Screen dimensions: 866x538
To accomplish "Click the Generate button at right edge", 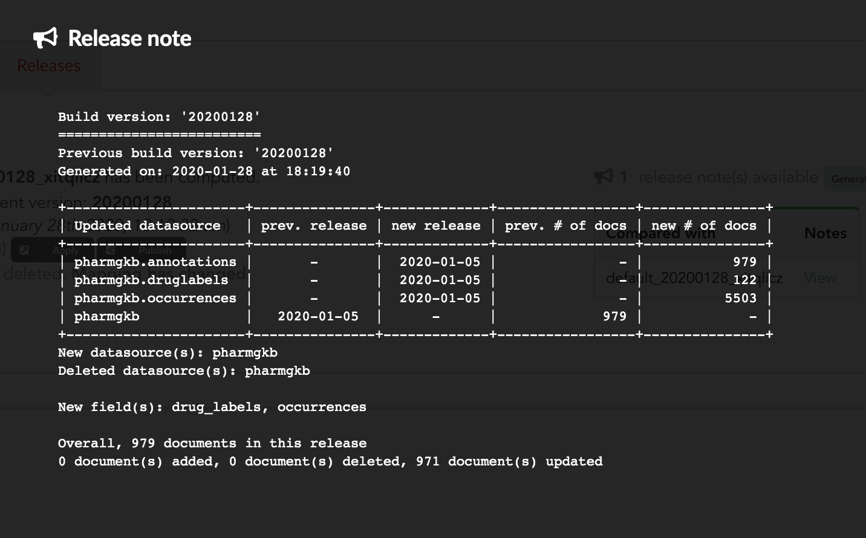I will pos(847,178).
